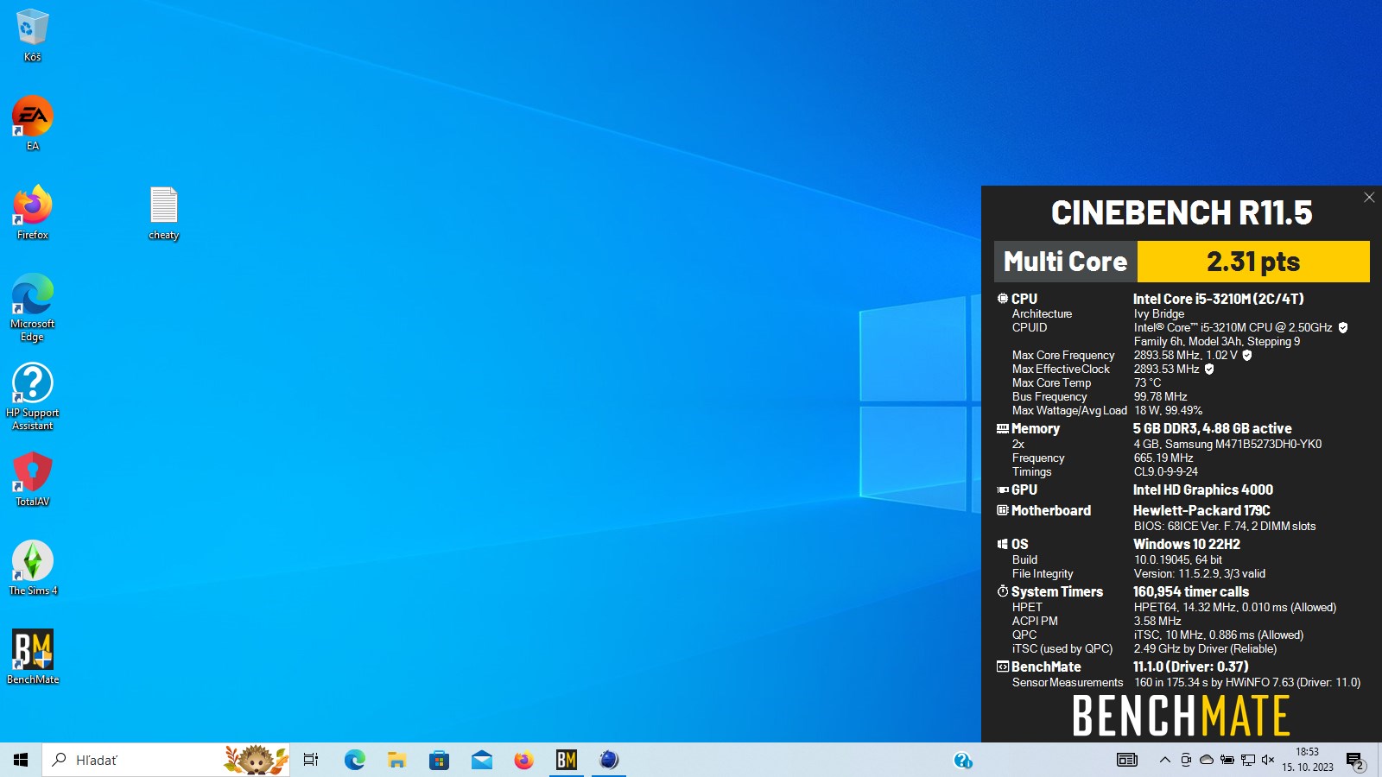The width and height of the screenshot is (1382, 777).
Task: Select the Firefox desktop shortcut
Action: (x=32, y=212)
